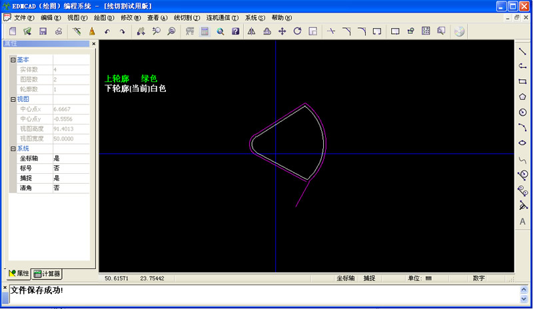Pick the Text 'A' tool

point(522,221)
